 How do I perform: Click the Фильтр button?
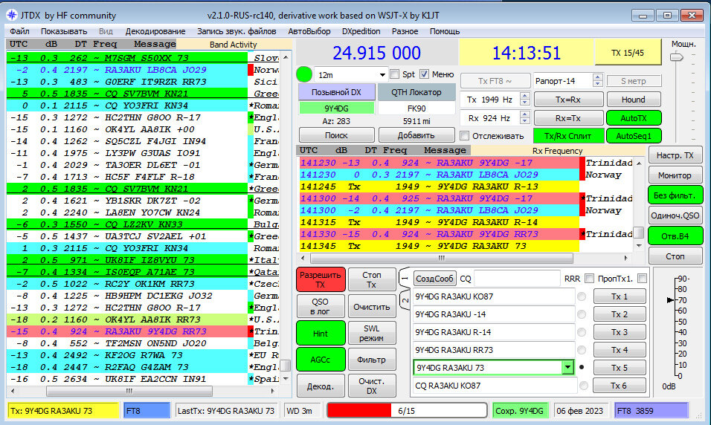pos(371,360)
